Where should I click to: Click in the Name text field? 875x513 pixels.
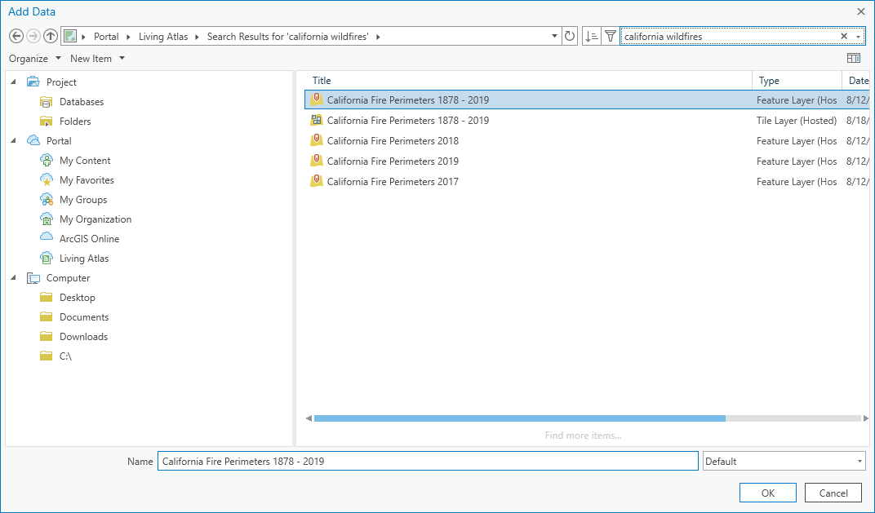(x=428, y=461)
